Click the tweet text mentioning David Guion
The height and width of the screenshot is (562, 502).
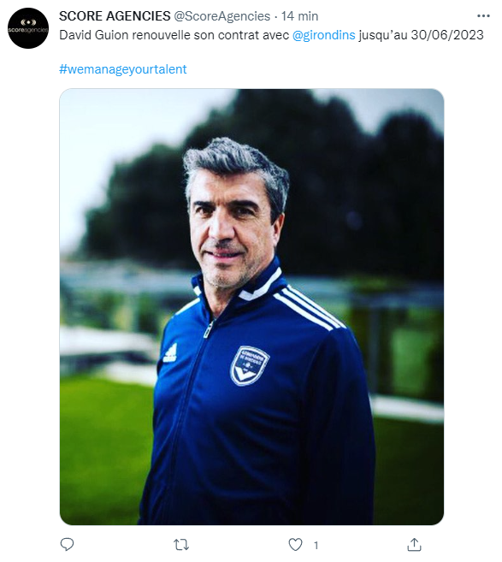point(271,35)
